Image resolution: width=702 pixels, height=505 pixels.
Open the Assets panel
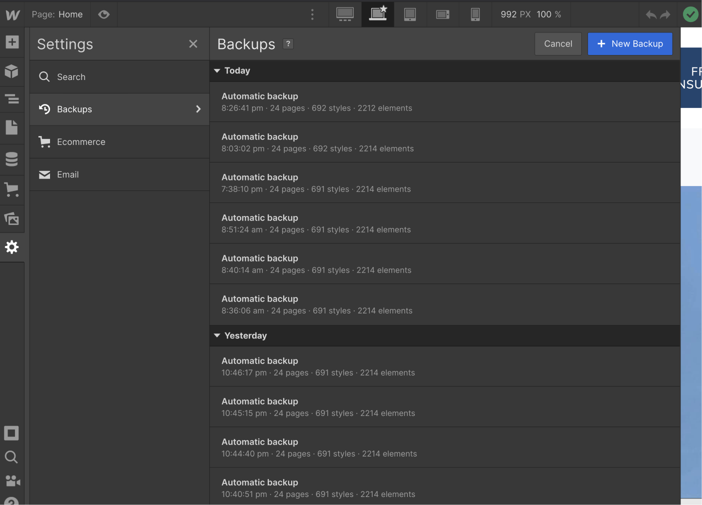tap(12, 219)
